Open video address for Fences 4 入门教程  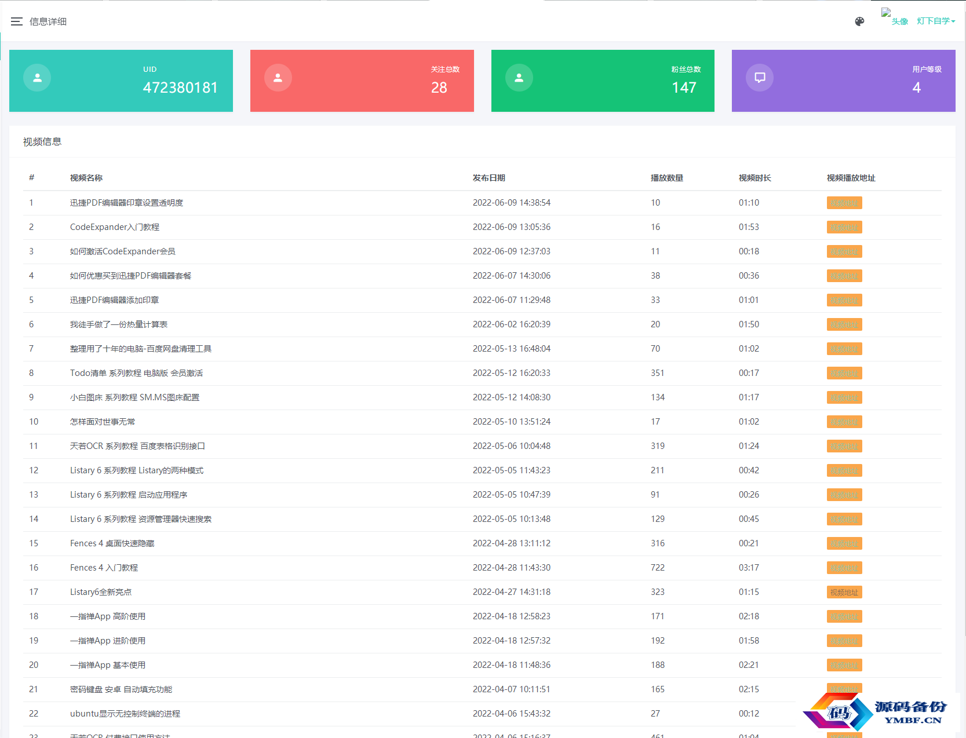click(x=844, y=568)
